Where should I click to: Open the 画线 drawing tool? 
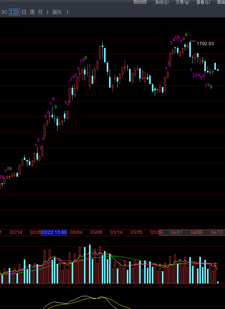point(57,12)
